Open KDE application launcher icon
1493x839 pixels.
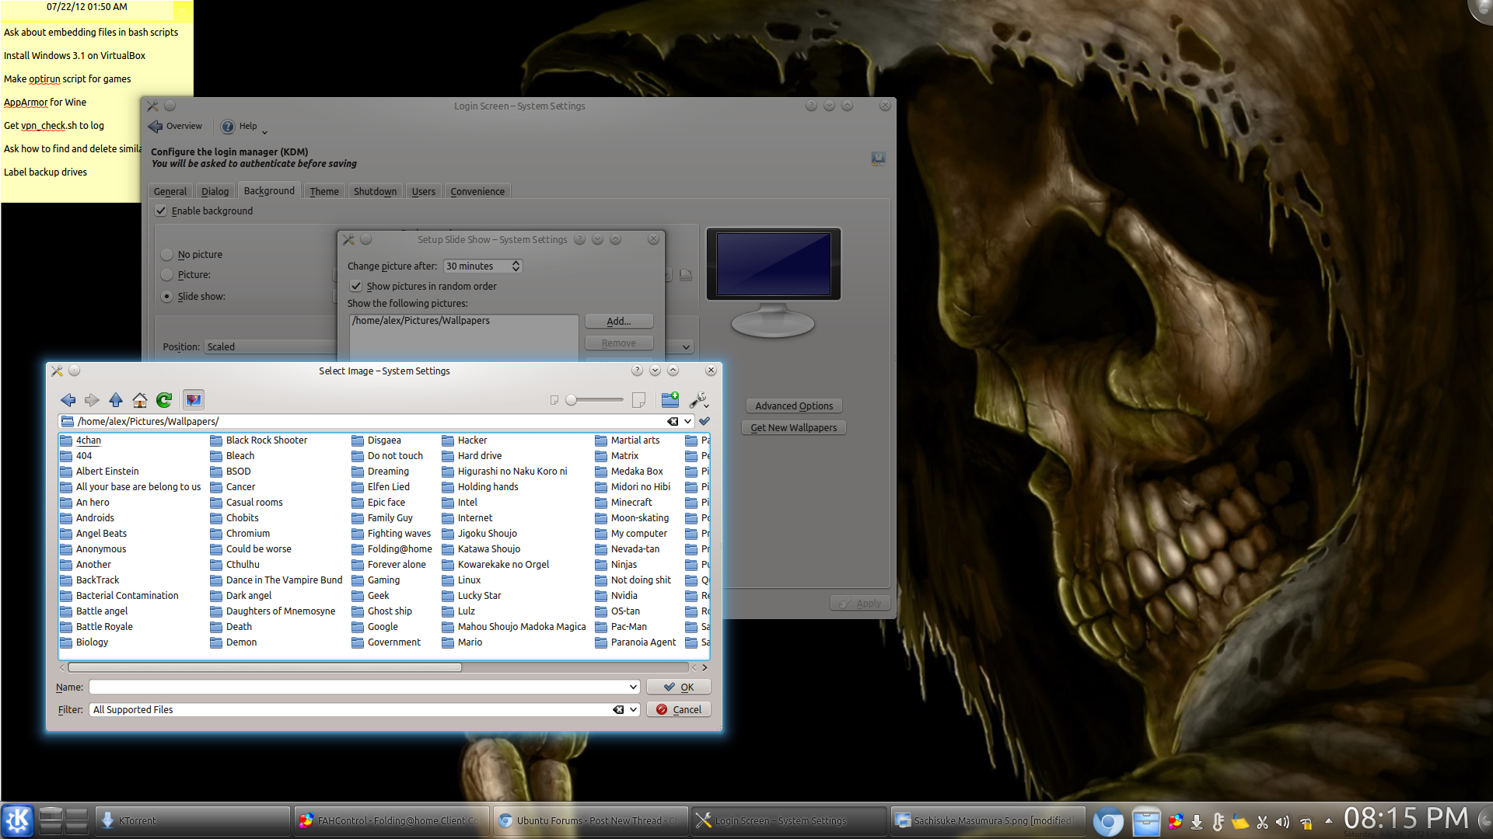(17, 820)
